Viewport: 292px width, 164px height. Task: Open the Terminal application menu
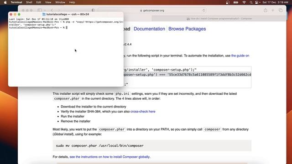click(16, 2)
